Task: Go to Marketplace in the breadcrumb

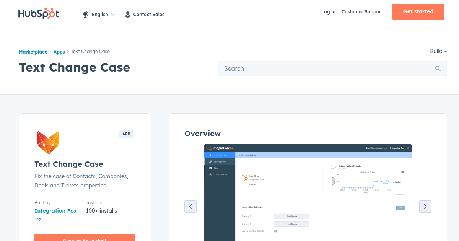Action: [x=33, y=52]
